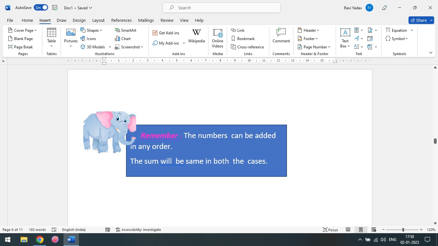Insert a Bookmark

click(243, 38)
